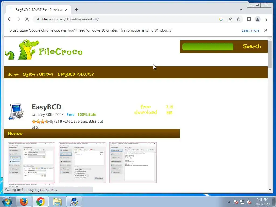Click the scroll down arrow of the page scrollbar
This screenshot has height=207, width=276.
click(x=270, y=190)
